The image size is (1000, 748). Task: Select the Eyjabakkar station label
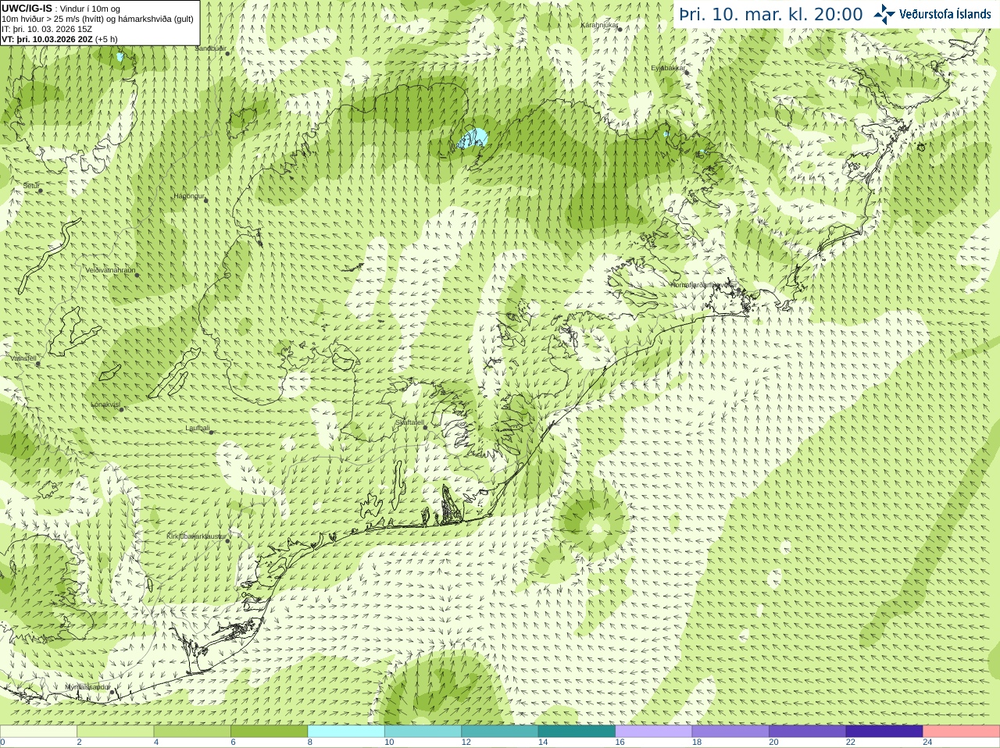(x=668, y=68)
